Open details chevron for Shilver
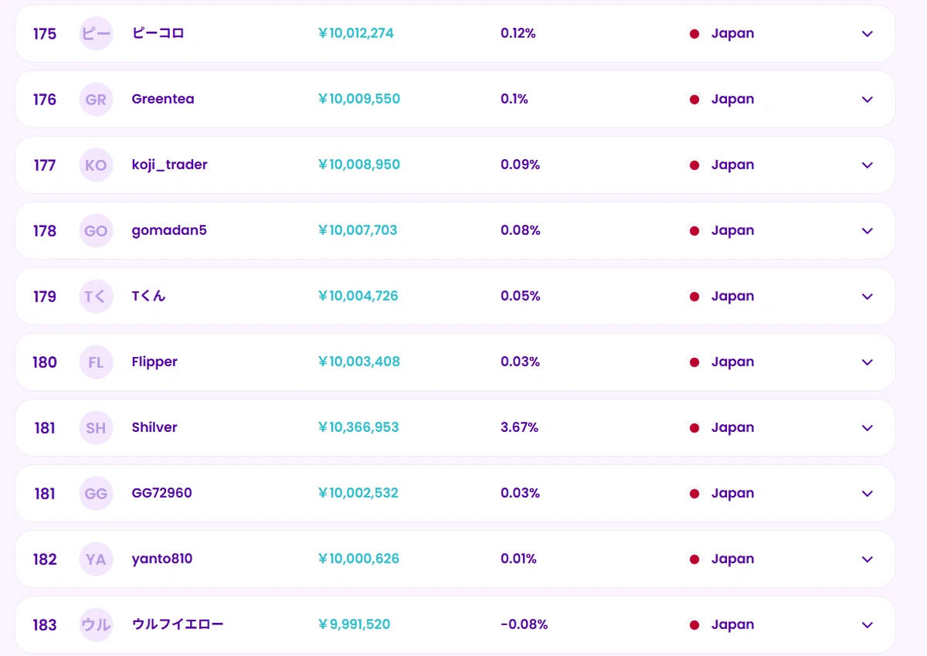 (x=867, y=428)
